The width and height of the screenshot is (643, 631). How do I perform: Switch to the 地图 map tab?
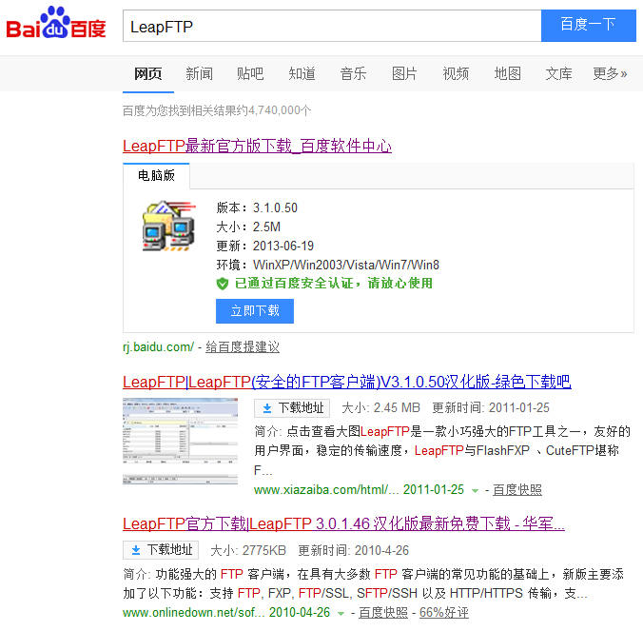click(507, 74)
